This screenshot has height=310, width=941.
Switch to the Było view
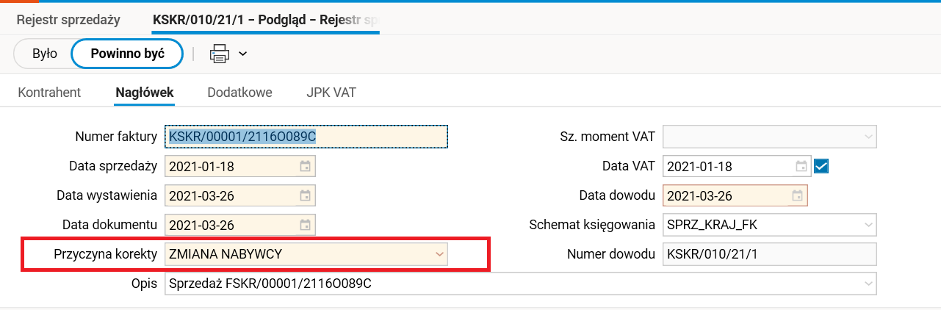pos(45,53)
